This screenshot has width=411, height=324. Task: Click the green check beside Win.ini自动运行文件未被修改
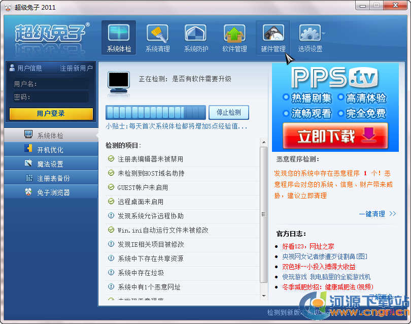coord(111,230)
